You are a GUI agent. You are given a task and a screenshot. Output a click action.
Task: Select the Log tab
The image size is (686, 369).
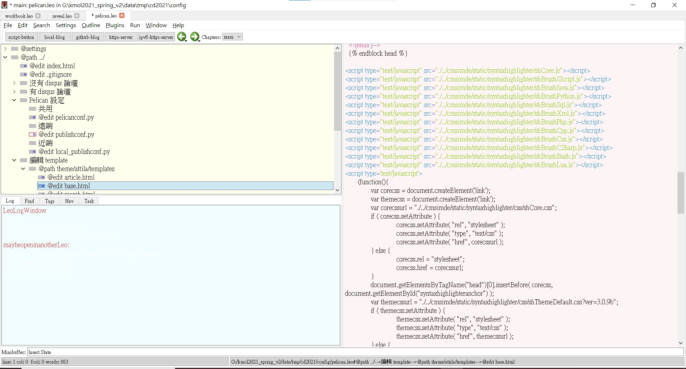(10, 201)
